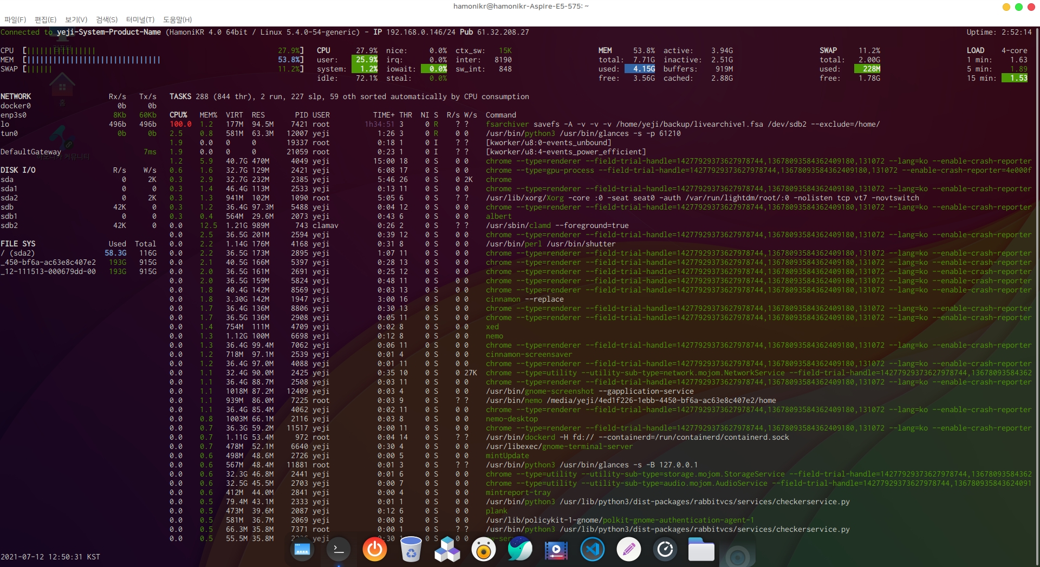Screen dimensions: 1040x567
Task: Open the file manager folder dock icon
Action: [701, 550]
